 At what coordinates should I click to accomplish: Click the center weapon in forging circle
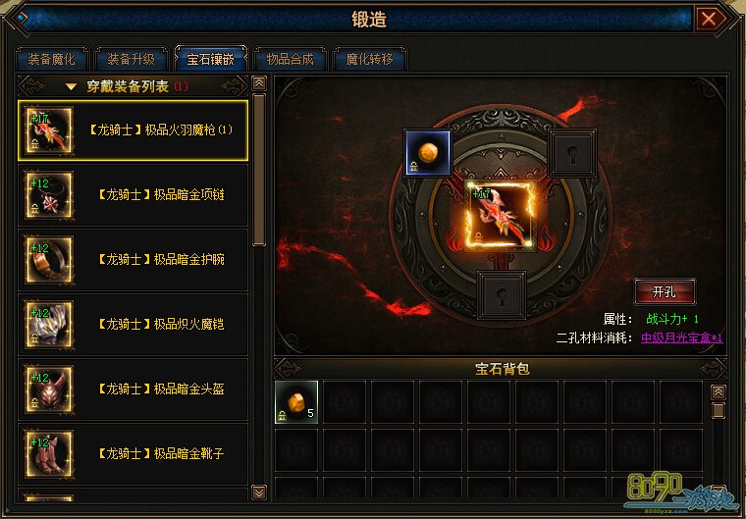[x=500, y=216]
